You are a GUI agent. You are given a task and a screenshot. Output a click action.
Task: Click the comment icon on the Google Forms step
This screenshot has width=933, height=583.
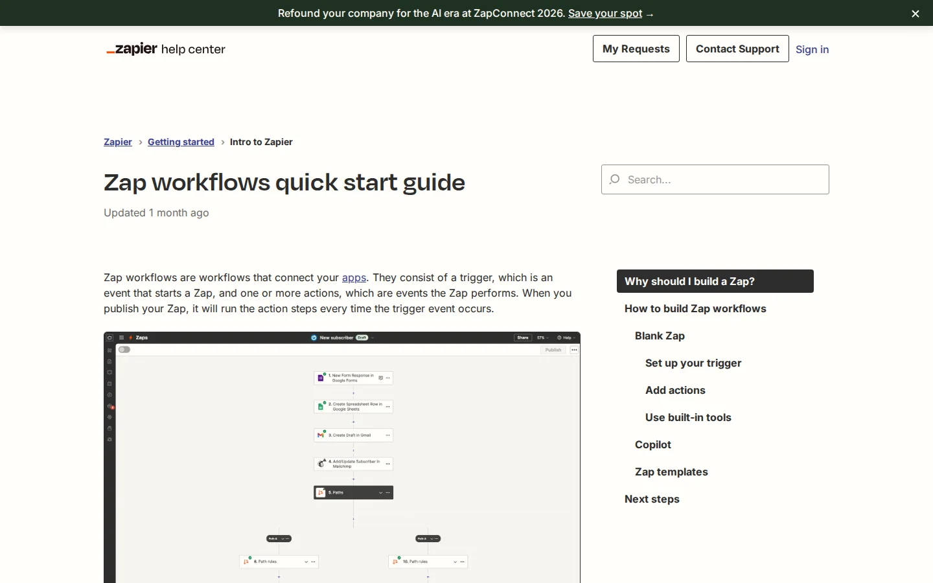pos(380,378)
